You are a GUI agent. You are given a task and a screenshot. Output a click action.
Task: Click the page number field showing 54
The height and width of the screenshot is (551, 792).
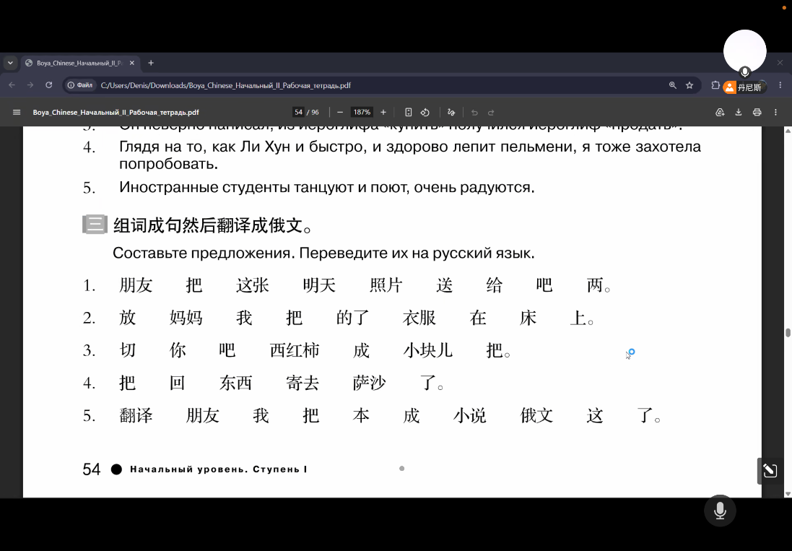point(298,112)
